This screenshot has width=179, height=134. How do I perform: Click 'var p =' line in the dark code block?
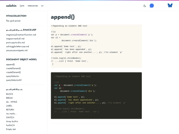pos(75,85)
